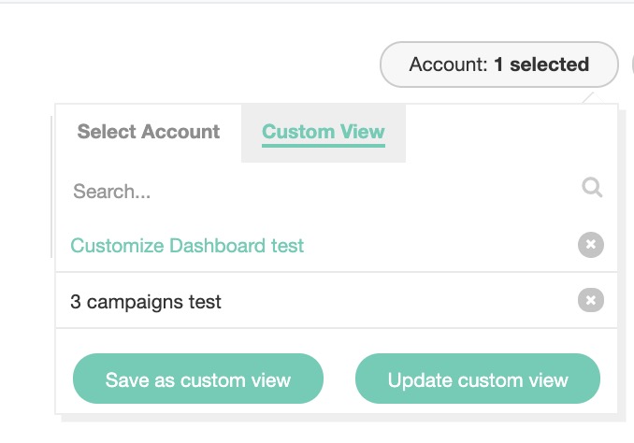
Task: Click the x icon beside 3 campaigns test
Action: tap(590, 300)
